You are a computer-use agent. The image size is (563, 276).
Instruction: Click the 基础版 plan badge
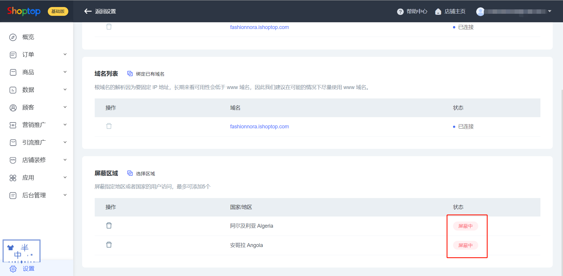pyautogui.click(x=58, y=11)
